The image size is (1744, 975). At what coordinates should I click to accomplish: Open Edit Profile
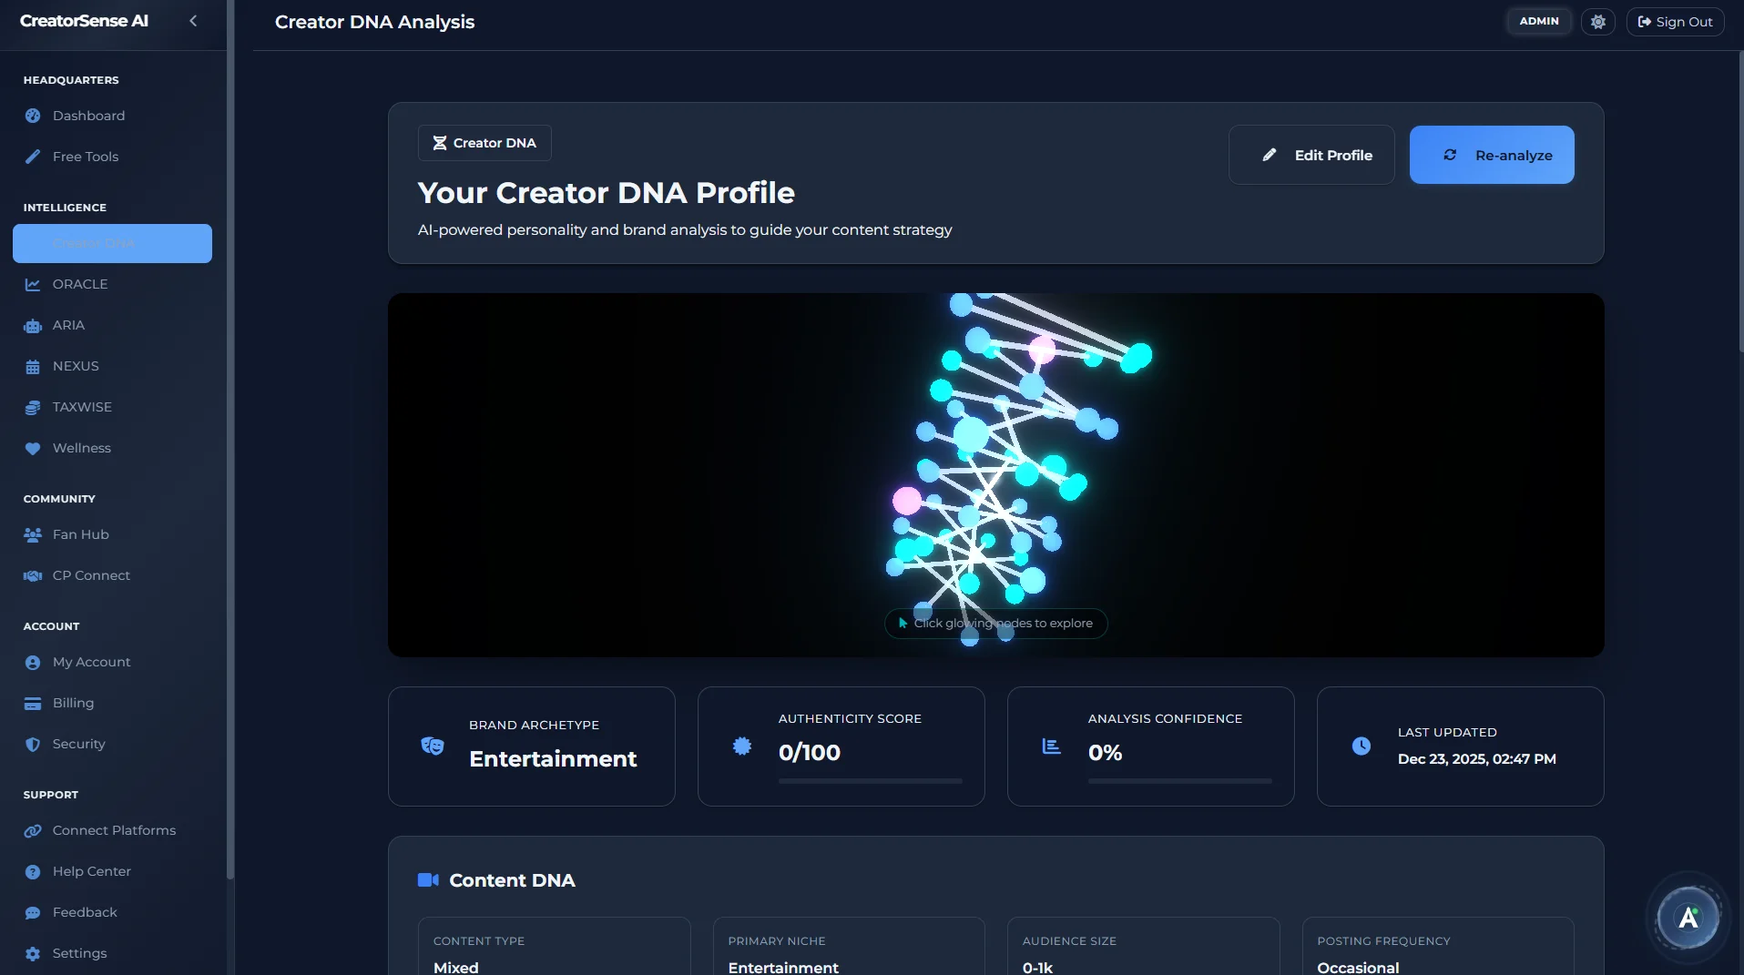(x=1311, y=155)
